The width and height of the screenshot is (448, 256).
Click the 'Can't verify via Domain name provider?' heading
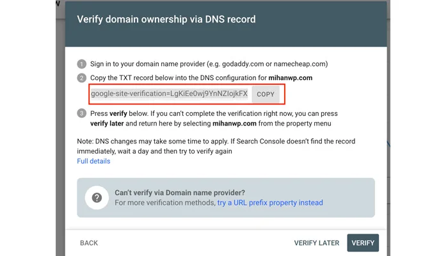(x=180, y=193)
